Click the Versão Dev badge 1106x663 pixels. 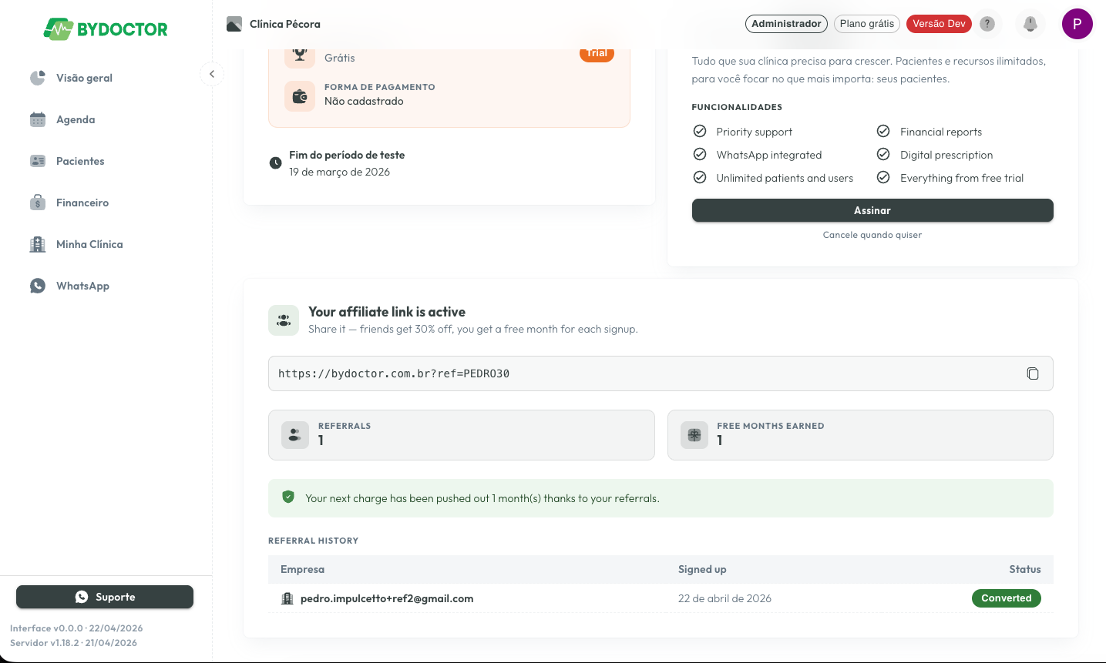pos(939,24)
